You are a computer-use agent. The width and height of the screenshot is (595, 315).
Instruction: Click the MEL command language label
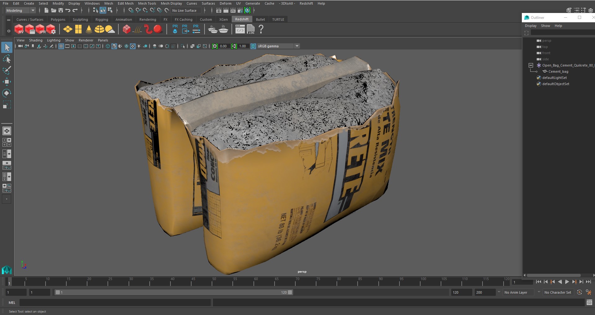click(12, 303)
